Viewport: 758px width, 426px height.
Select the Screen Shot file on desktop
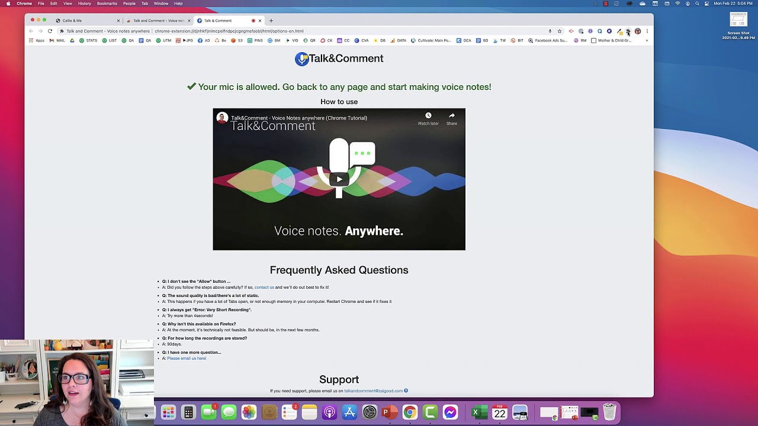click(x=738, y=25)
